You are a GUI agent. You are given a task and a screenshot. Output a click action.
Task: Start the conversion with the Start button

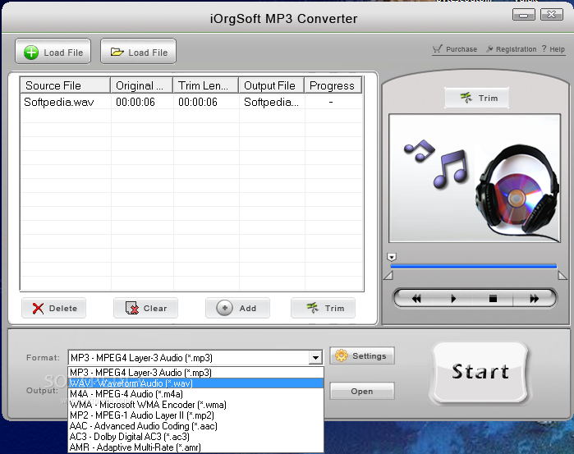(480, 373)
